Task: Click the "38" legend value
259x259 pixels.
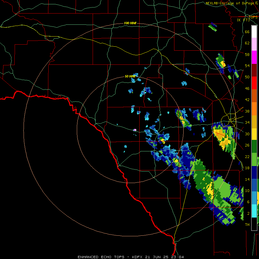Action: [247, 111]
